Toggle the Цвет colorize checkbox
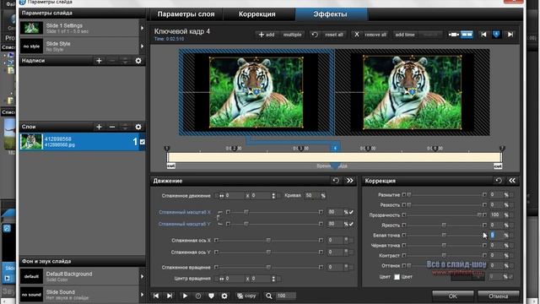 pos(397,277)
